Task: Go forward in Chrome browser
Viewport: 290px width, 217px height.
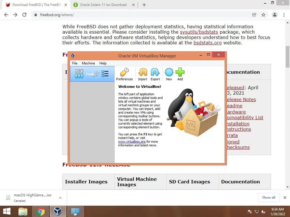Action: click(15, 15)
